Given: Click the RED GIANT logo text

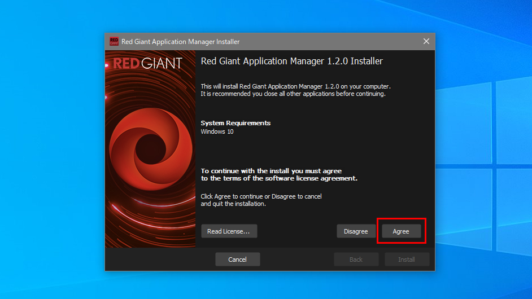Looking at the screenshot, I should point(147,63).
